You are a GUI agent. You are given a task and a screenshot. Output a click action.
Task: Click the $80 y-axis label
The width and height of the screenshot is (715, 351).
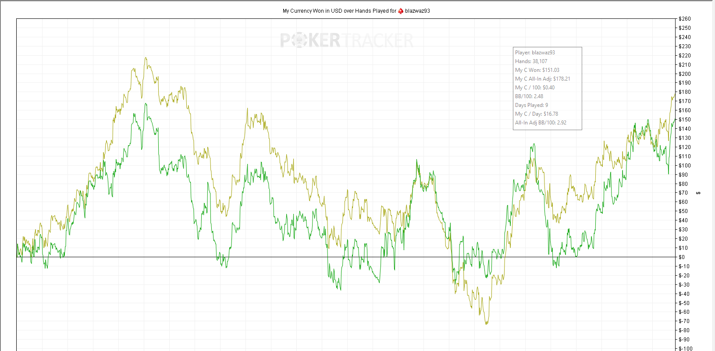point(683,184)
